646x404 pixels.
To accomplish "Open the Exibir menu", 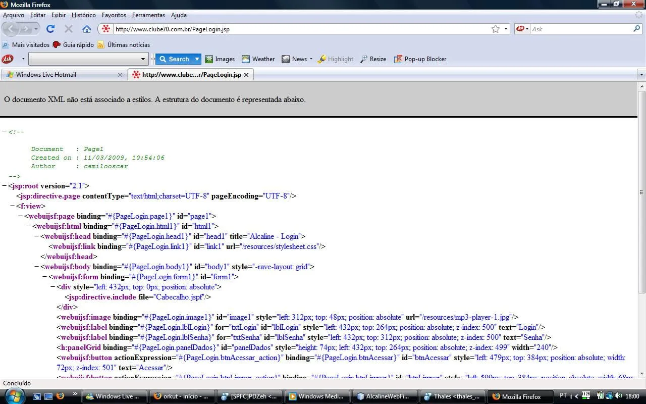I will click(x=59, y=15).
